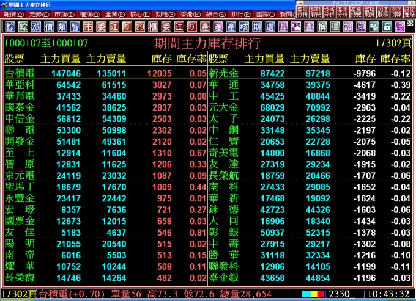Open the 智 toolbar icon
416x301 pixels.
pyautogui.click(x=75, y=27)
